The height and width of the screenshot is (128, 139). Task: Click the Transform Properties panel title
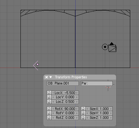point(71,77)
